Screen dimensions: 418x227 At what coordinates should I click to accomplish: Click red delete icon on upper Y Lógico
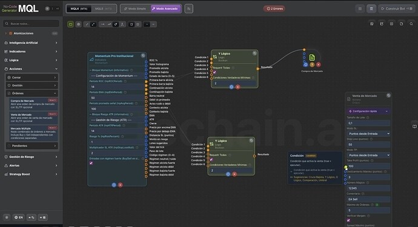pyautogui.click(x=238, y=87)
